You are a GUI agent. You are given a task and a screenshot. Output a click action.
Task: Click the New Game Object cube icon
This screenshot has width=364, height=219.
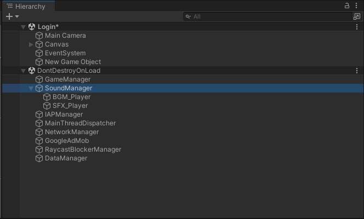click(x=39, y=62)
